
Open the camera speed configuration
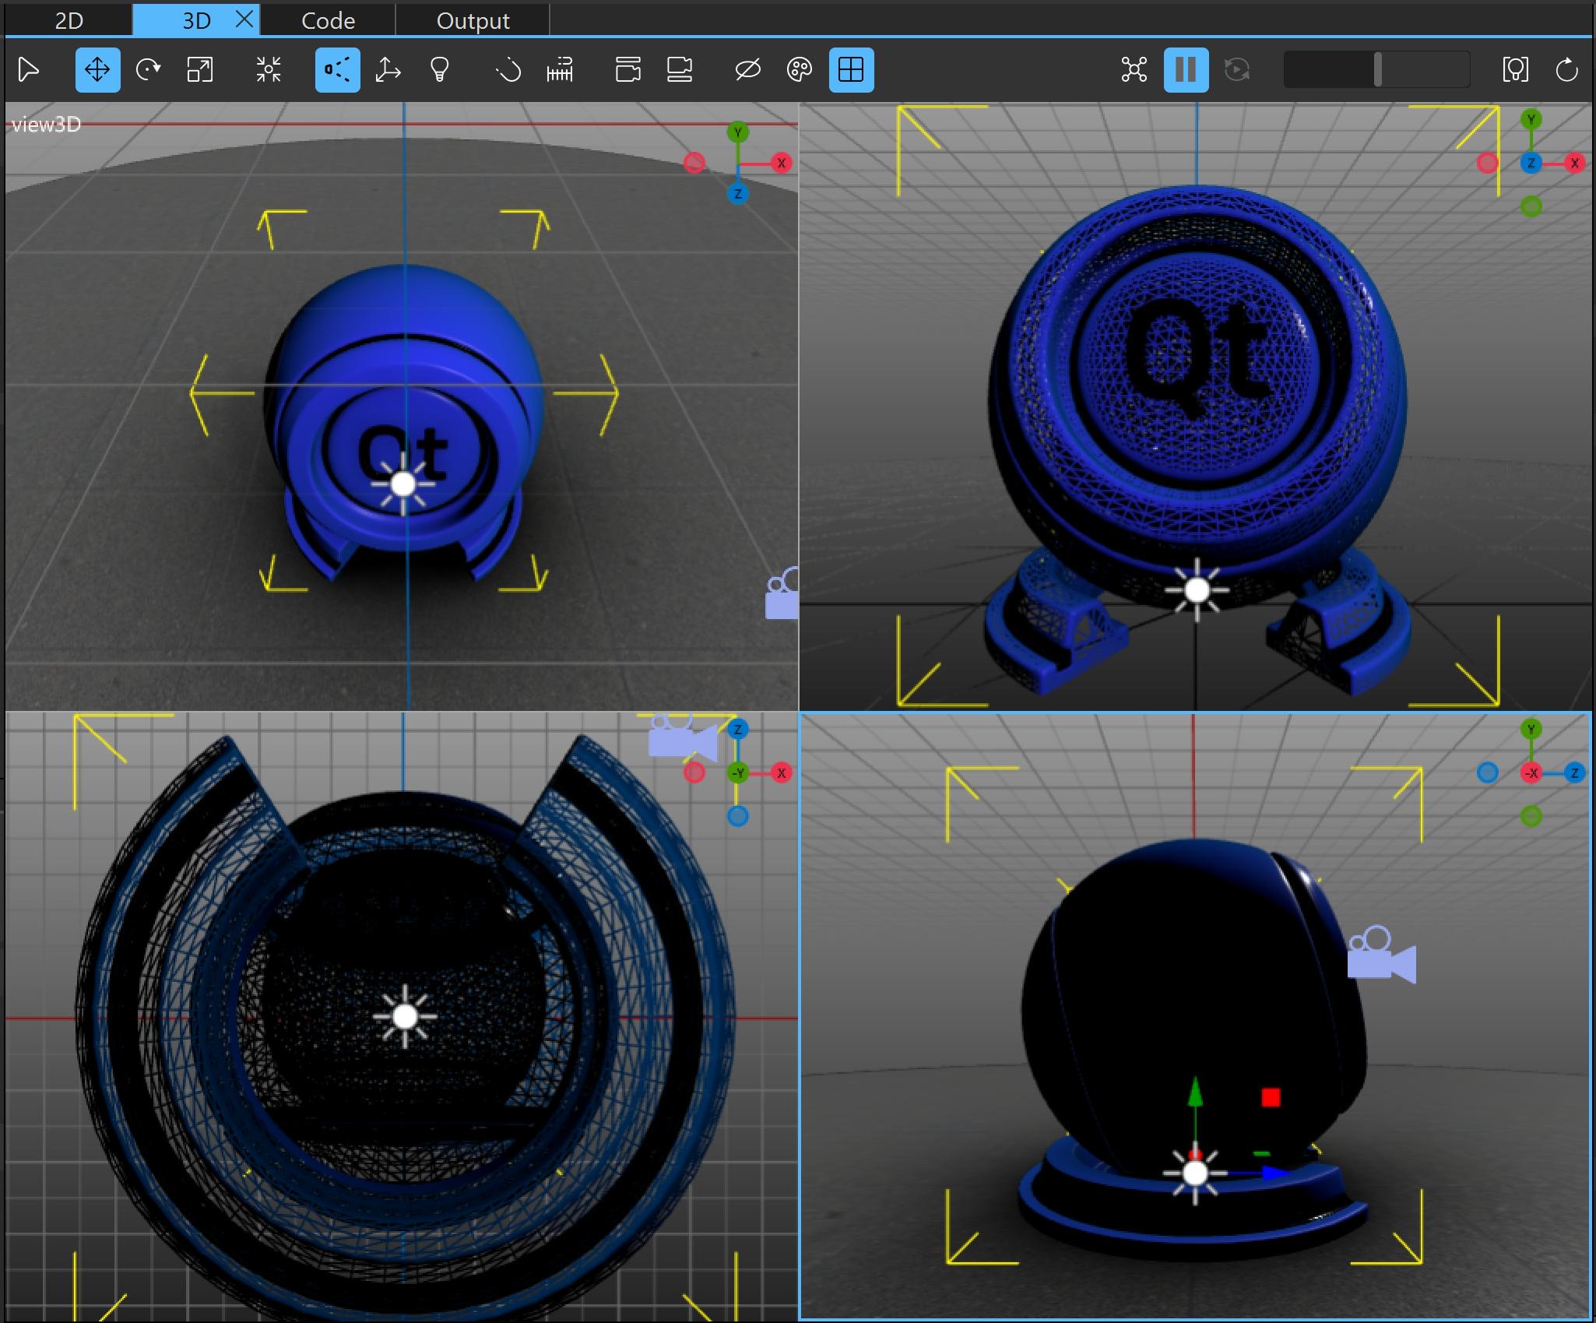[507, 69]
